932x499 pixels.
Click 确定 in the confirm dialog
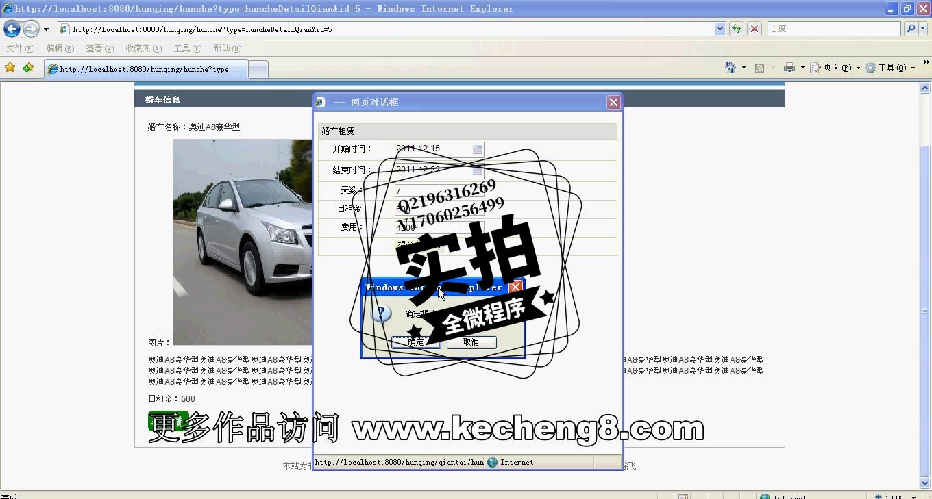point(416,342)
